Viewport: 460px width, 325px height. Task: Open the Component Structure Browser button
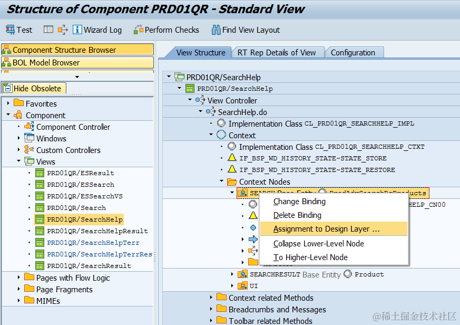pos(77,50)
